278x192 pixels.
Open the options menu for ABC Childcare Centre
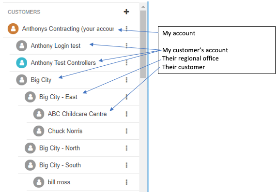point(126,114)
